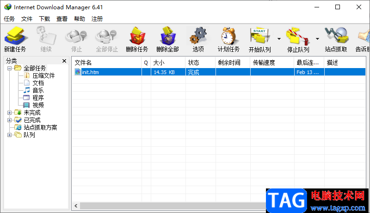
Task: Click horizontal scrollbar left arrow
Action: click(x=76, y=206)
